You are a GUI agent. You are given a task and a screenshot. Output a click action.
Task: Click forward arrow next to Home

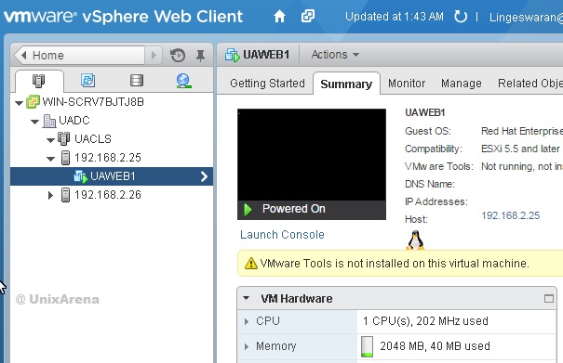(x=154, y=55)
